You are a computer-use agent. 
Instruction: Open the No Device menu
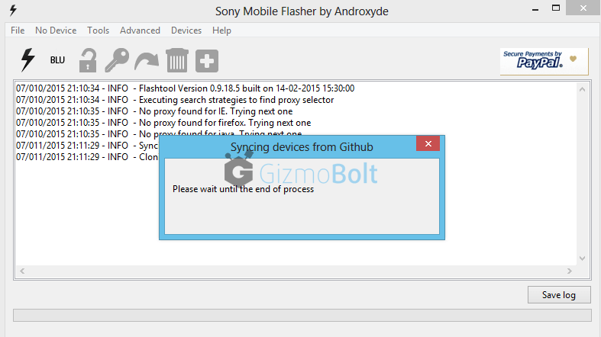click(56, 30)
